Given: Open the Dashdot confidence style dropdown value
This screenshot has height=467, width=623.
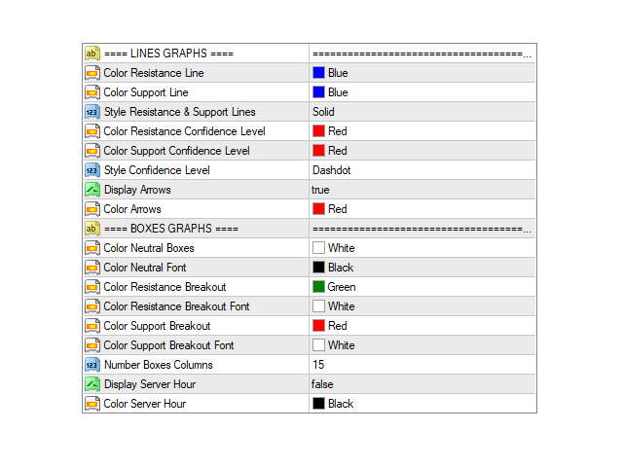Looking at the screenshot, I should 422,170.
